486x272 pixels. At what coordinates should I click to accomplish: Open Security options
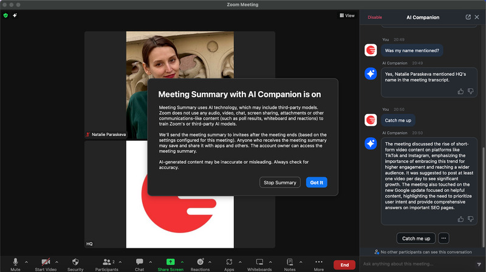[x=75, y=265]
